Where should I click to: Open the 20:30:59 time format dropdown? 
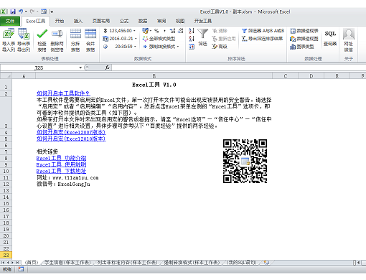(x=135, y=47)
